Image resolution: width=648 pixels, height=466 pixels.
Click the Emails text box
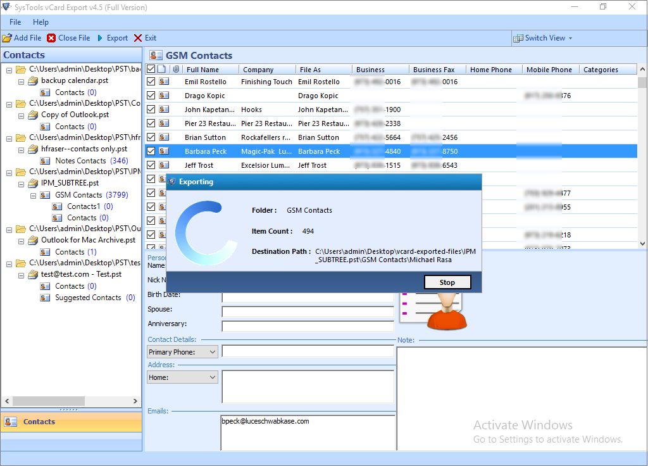click(308, 432)
